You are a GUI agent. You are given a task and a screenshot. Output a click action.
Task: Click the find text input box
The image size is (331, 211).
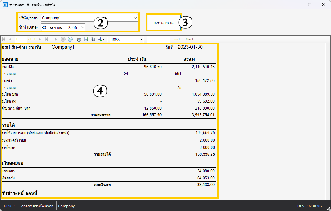158,39
